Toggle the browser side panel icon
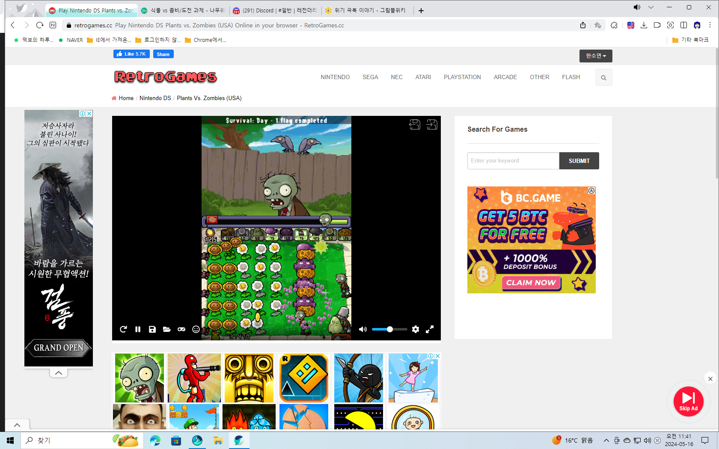Viewport: 719px width, 449px height. pos(684,25)
